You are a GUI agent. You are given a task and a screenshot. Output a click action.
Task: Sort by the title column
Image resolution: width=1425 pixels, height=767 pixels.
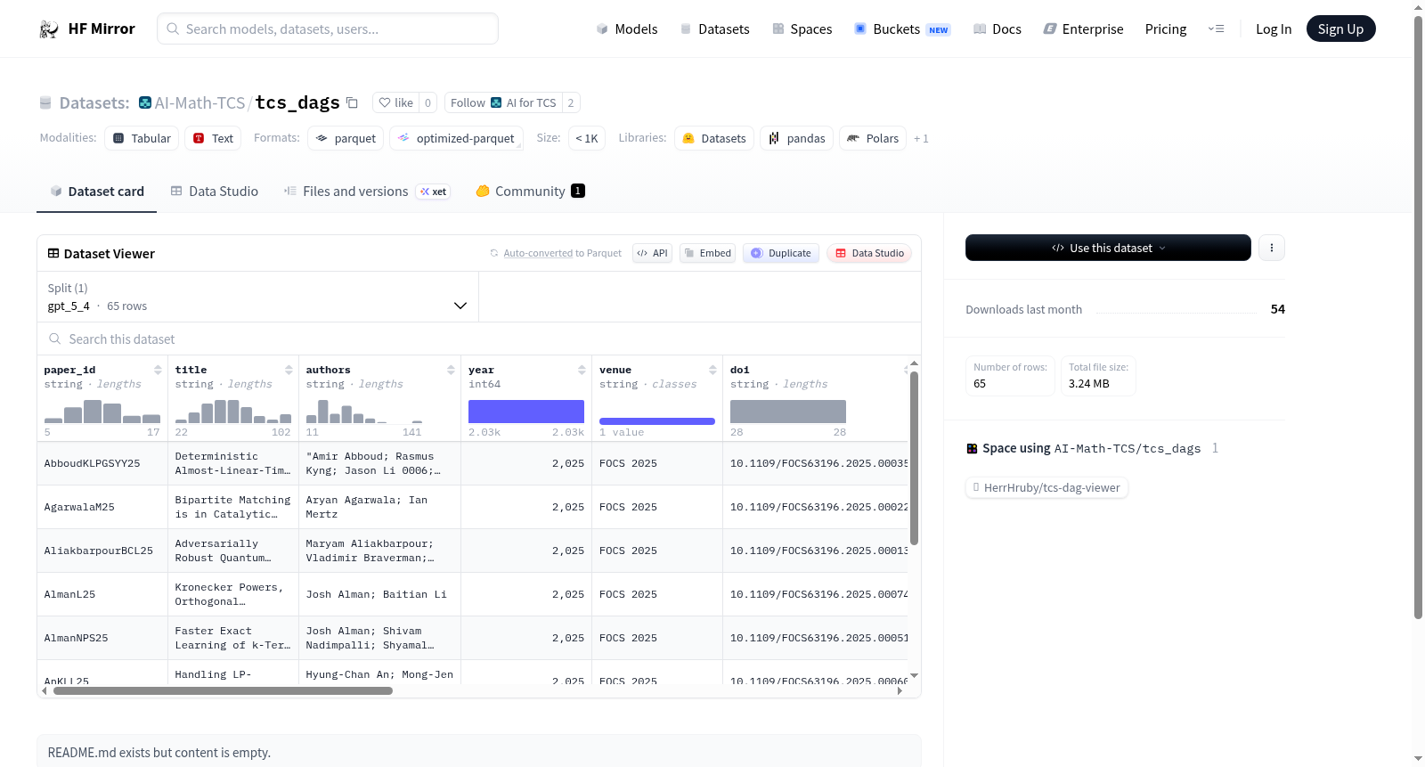(289, 370)
